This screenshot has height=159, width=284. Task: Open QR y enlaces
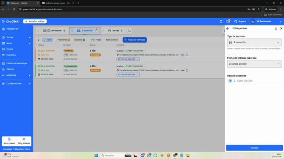tap(24, 141)
